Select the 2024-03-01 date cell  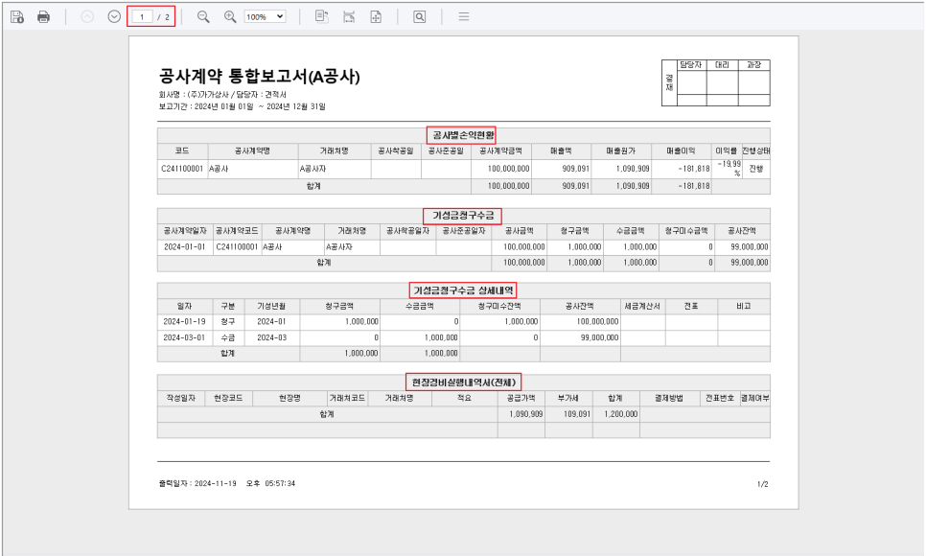click(x=184, y=338)
